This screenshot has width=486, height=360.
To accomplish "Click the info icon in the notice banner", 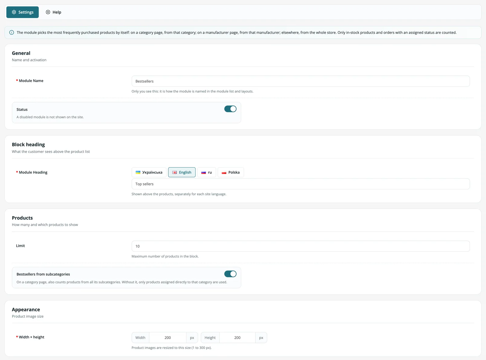I will click(12, 33).
